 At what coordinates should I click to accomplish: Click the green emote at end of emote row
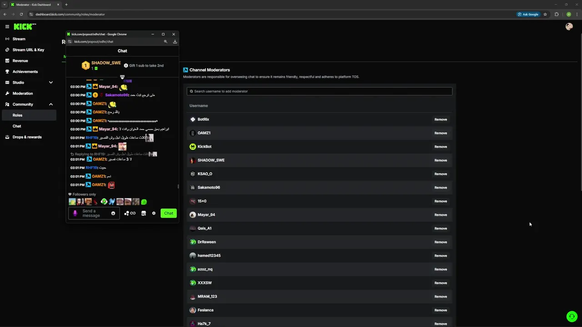pos(144,202)
